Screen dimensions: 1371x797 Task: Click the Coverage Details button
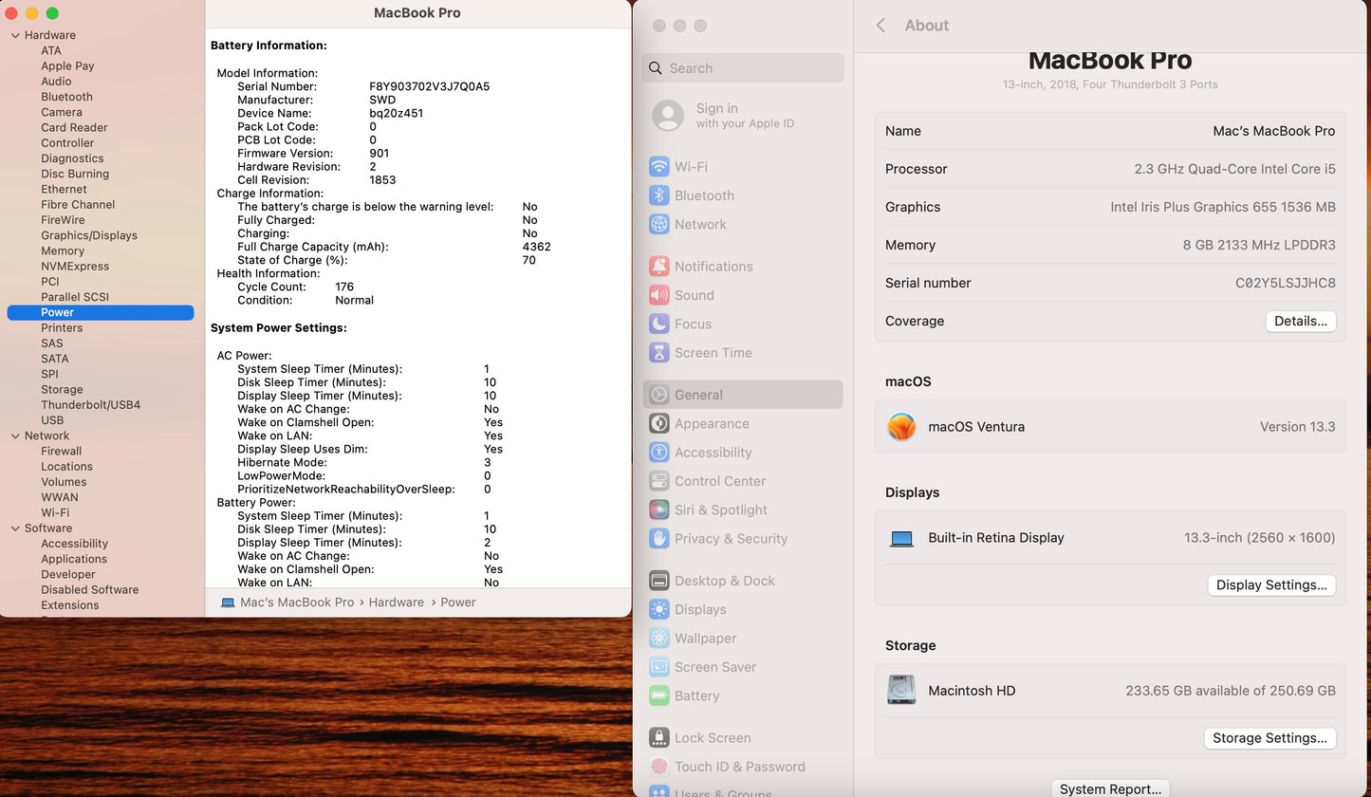pyautogui.click(x=1300, y=322)
